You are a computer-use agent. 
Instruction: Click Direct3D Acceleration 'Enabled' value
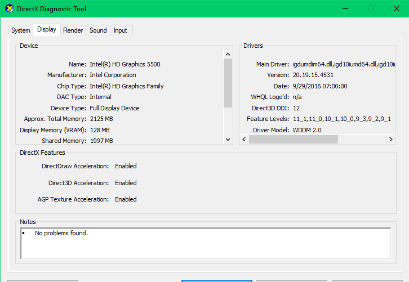click(x=126, y=183)
